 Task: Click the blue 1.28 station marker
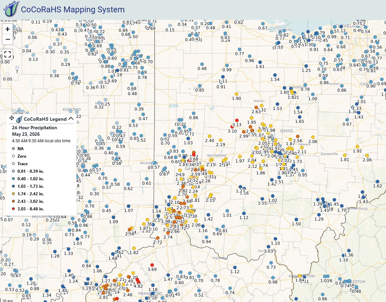pyautogui.click(x=55, y=252)
